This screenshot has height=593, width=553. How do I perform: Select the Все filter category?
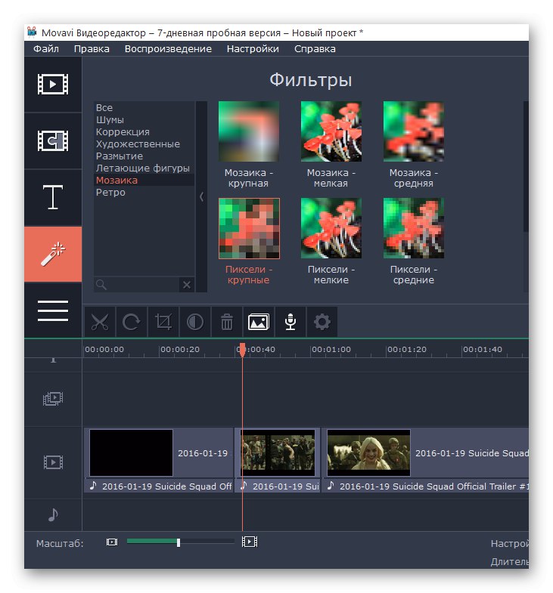click(x=144, y=108)
